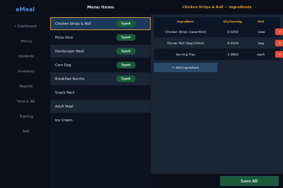Edit the 0.0100 quantity for Dinner Roll

pos(233,43)
